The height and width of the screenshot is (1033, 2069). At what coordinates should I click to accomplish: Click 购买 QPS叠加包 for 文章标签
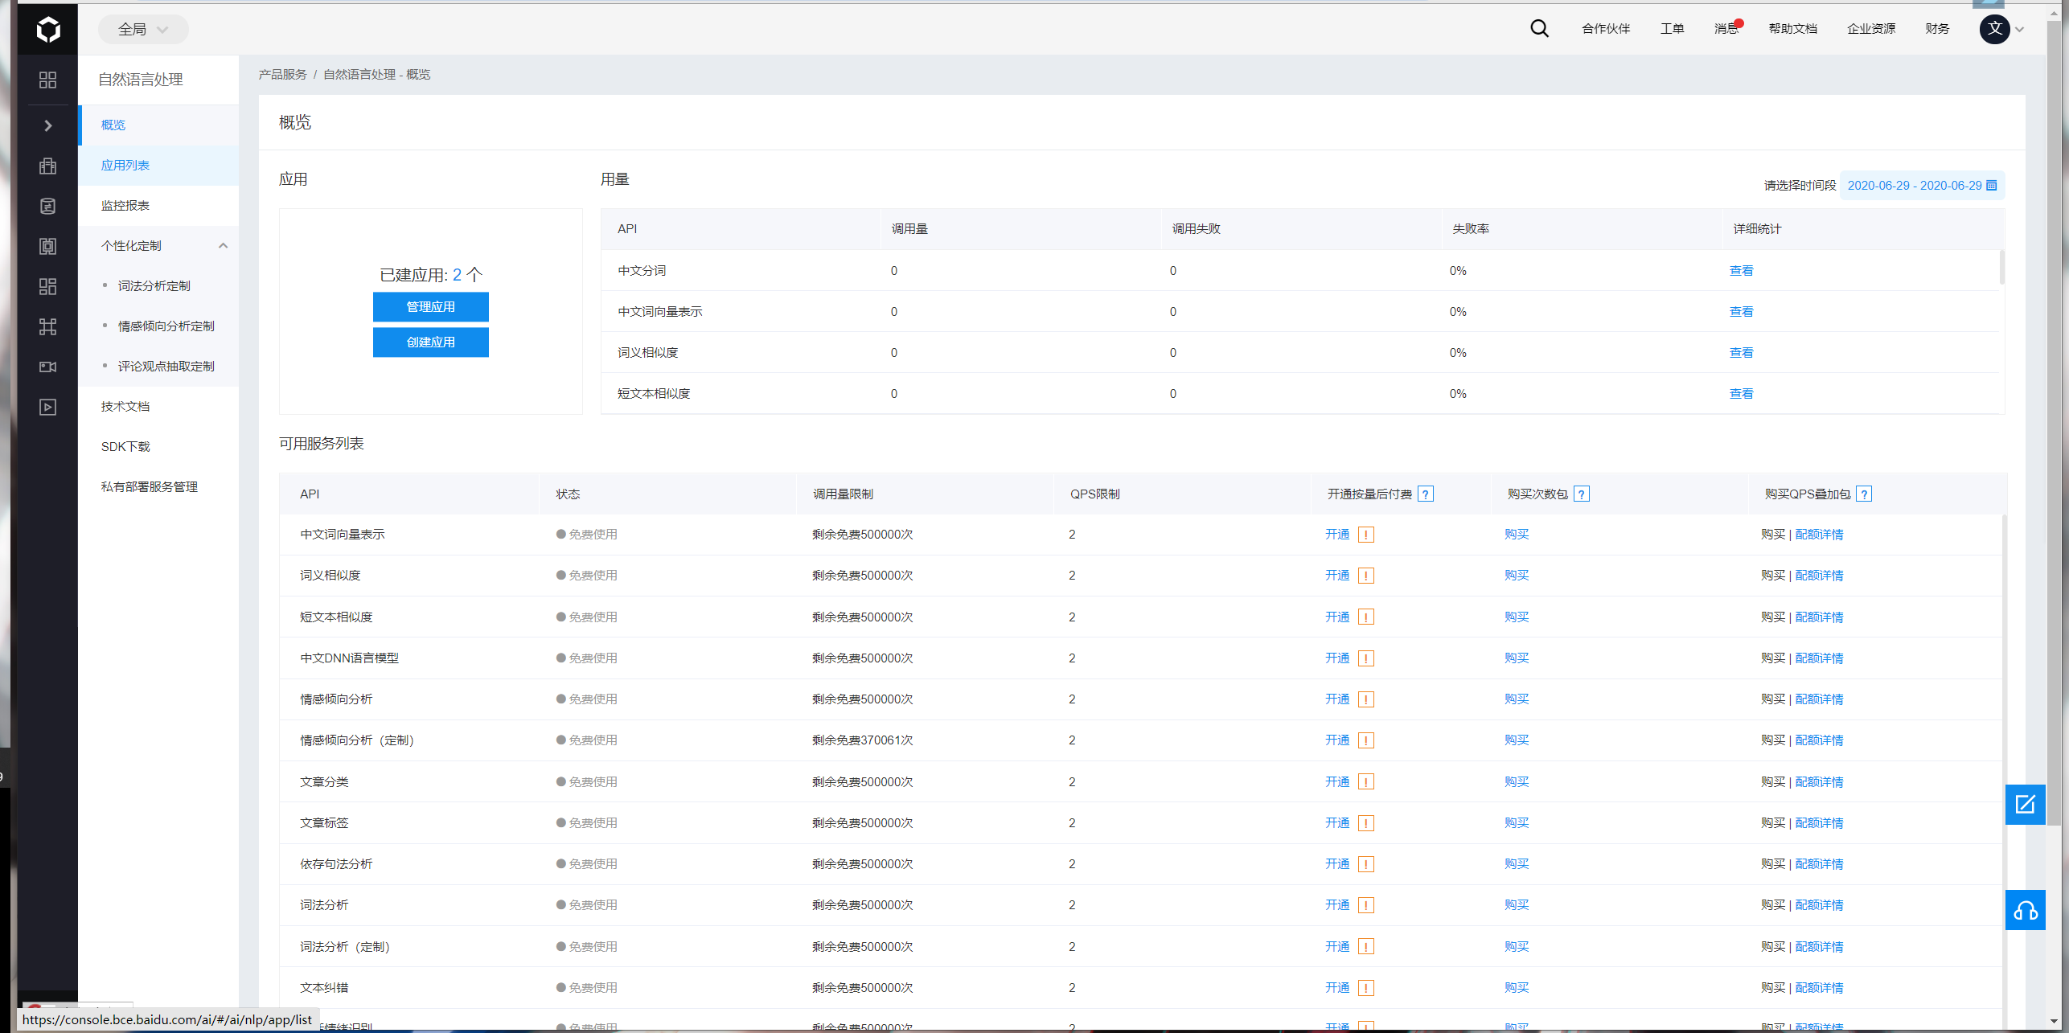pos(1772,823)
